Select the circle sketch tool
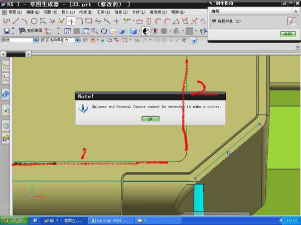 pyautogui.click(x=34, y=21)
